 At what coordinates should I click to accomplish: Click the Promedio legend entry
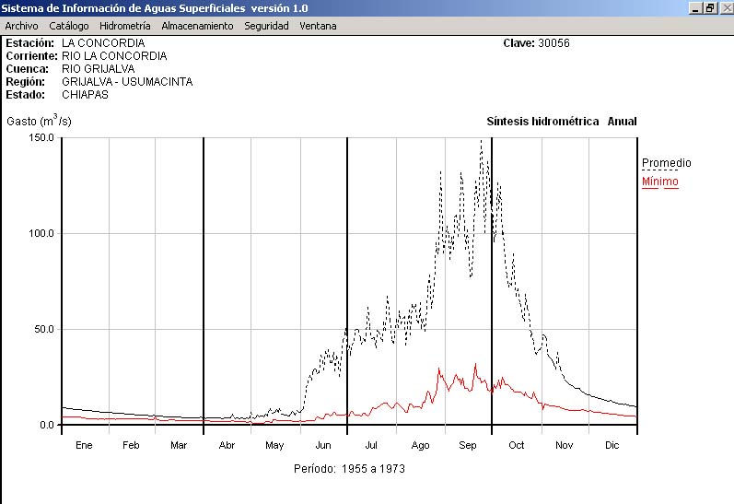pos(666,163)
